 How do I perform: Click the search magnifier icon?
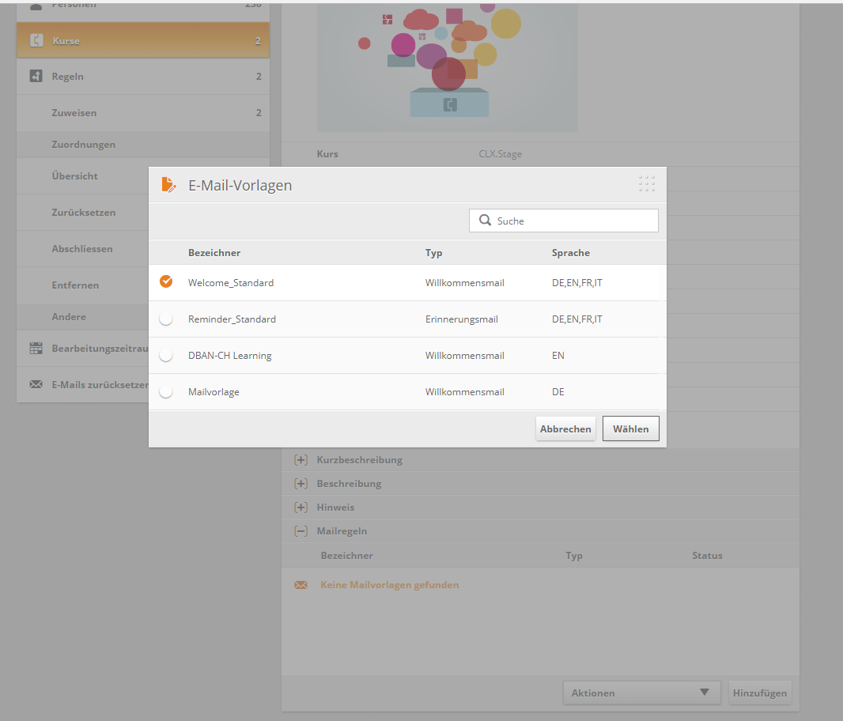485,221
